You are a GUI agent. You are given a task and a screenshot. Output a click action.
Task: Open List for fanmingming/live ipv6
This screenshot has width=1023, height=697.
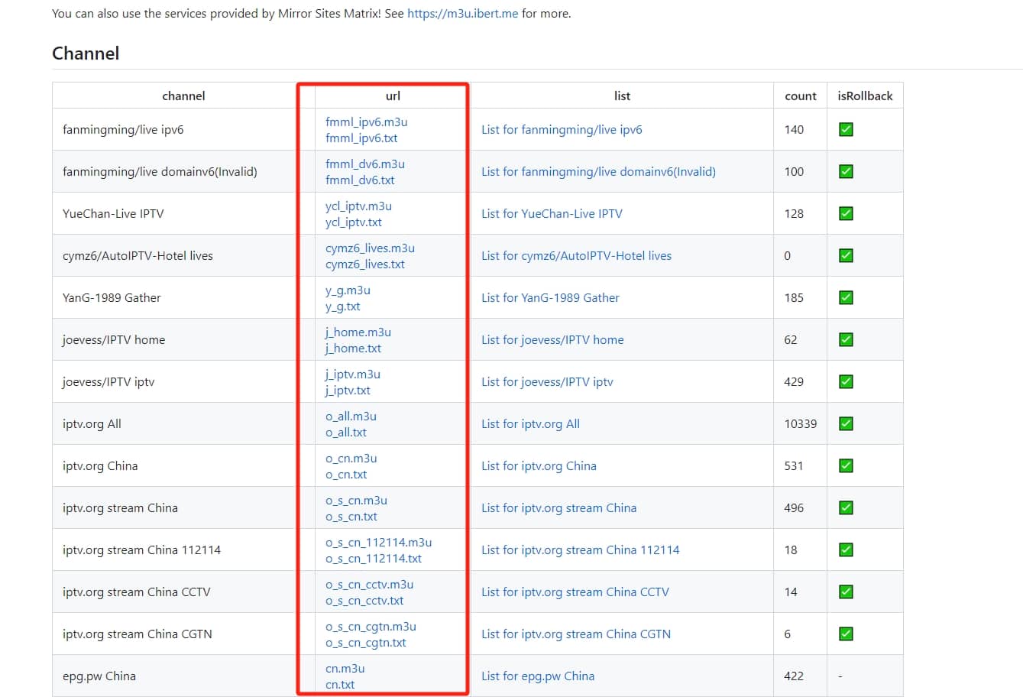click(x=562, y=129)
